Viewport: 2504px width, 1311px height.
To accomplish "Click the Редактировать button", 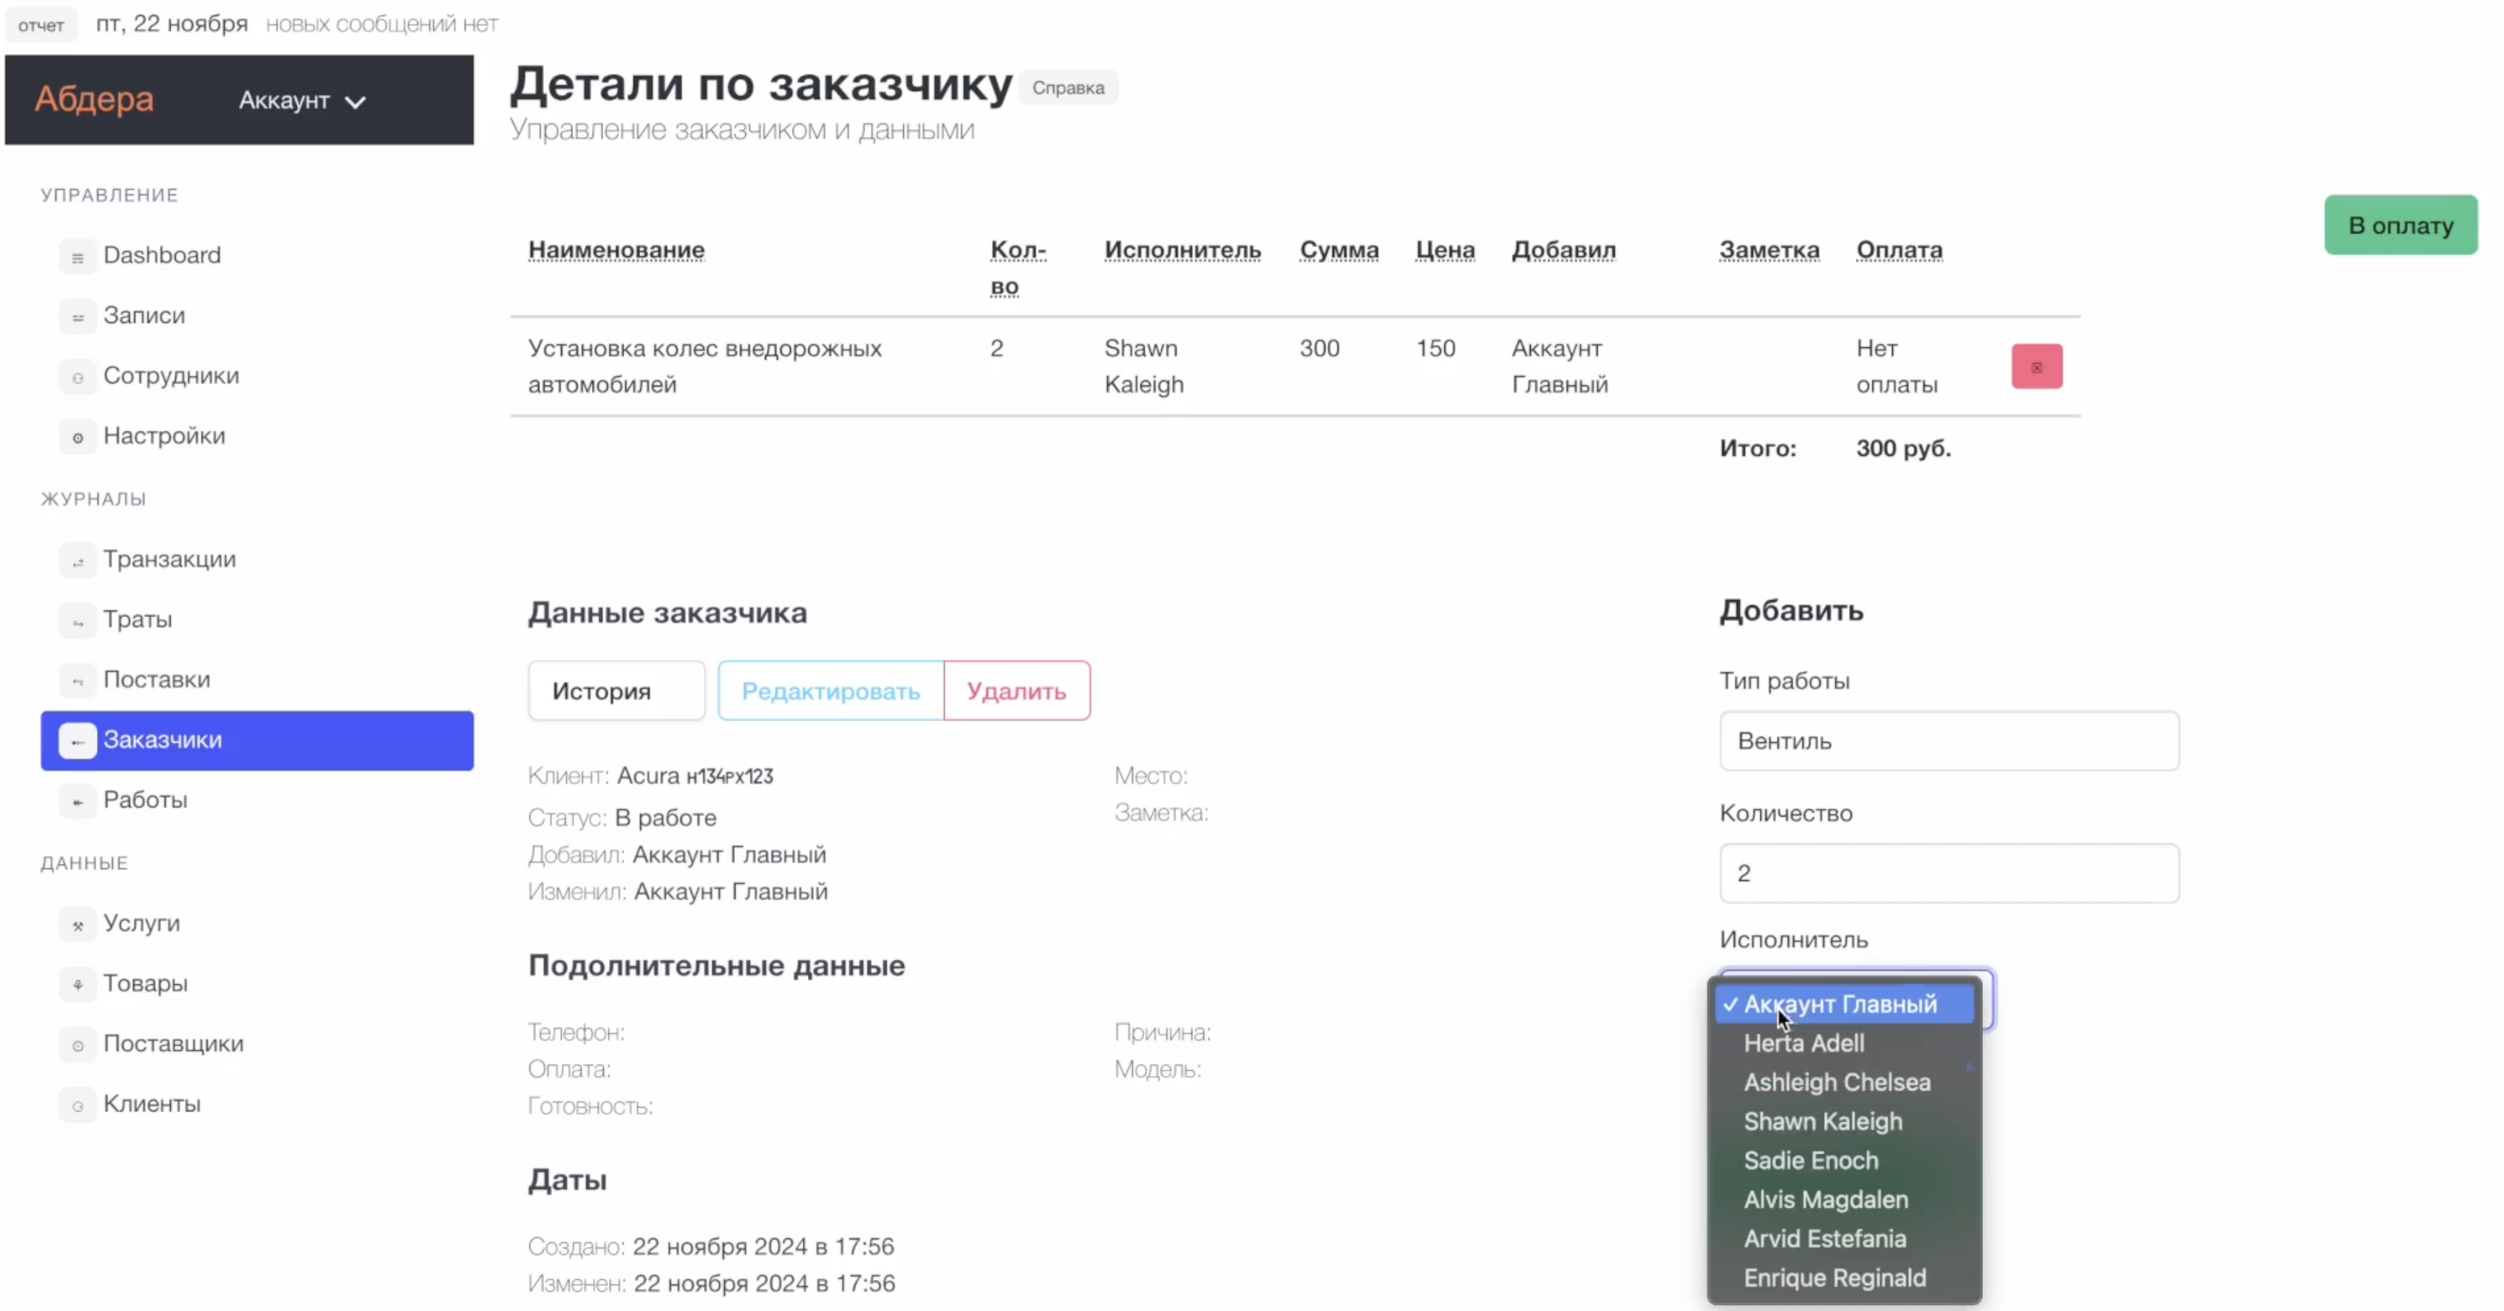I will click(830, 691).
